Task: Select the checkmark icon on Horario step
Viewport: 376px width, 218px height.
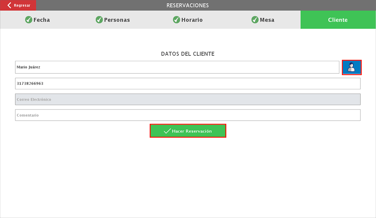Action: click(177, 20)
